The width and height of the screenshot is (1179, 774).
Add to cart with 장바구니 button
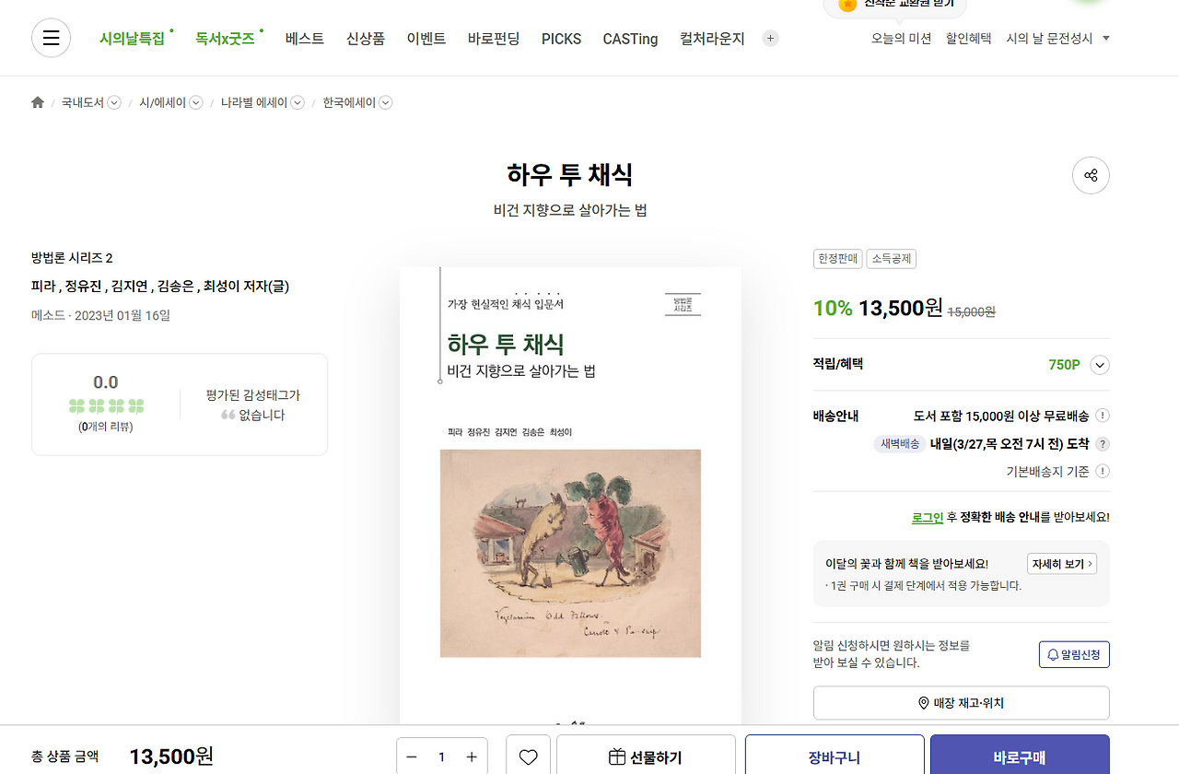(x=835, y=756)
